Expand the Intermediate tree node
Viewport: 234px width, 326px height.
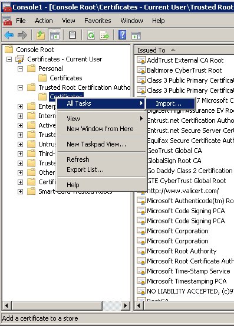[x=20, y=116]
